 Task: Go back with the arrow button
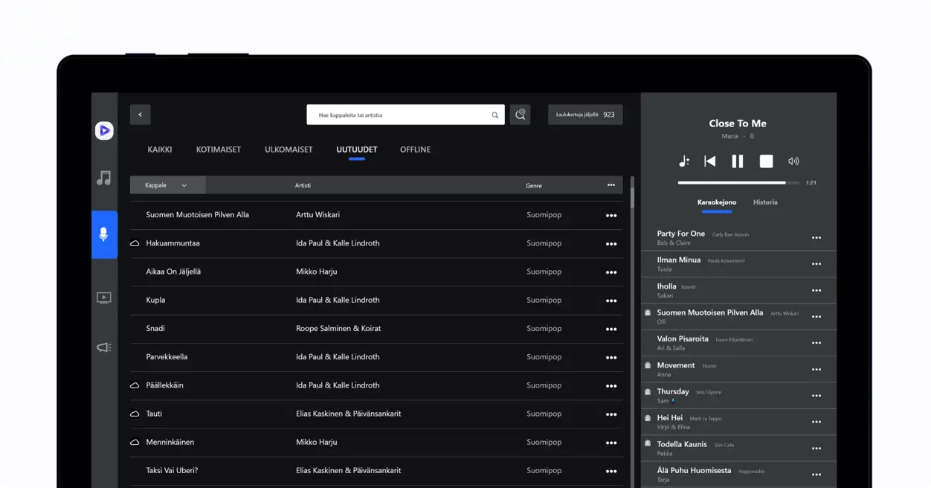point(141,115)
